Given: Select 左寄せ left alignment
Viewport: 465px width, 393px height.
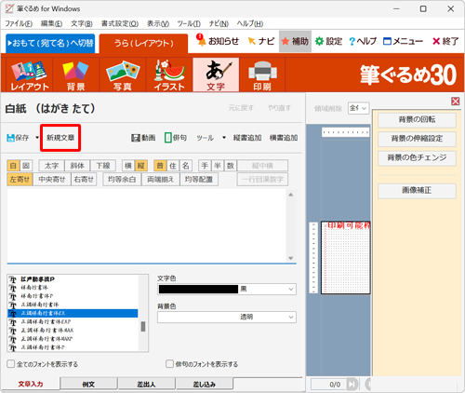Looking at the screenshot, I should [20, 179].
